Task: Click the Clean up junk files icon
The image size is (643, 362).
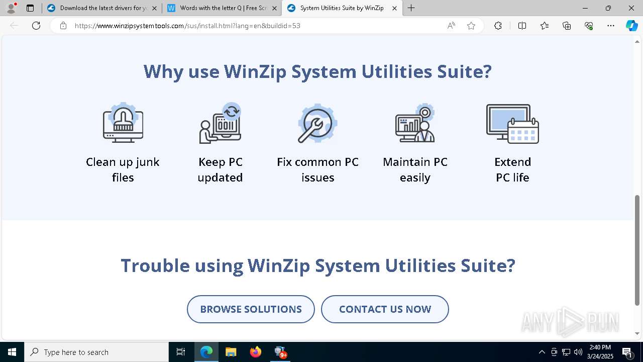Action: point(123,123)
